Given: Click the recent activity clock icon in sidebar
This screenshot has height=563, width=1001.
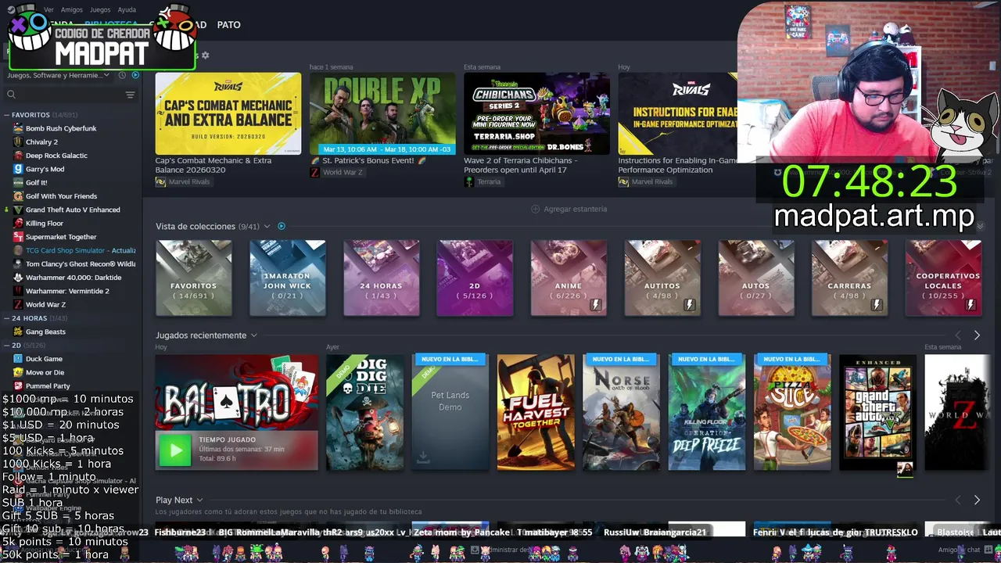Looking at the screenshot, I should click(x=122, y=75).
